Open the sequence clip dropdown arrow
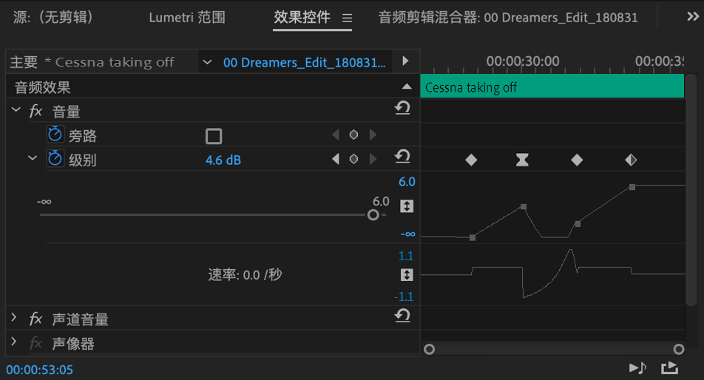The width and height of the screenshot is (704, 380). point(207,62)
